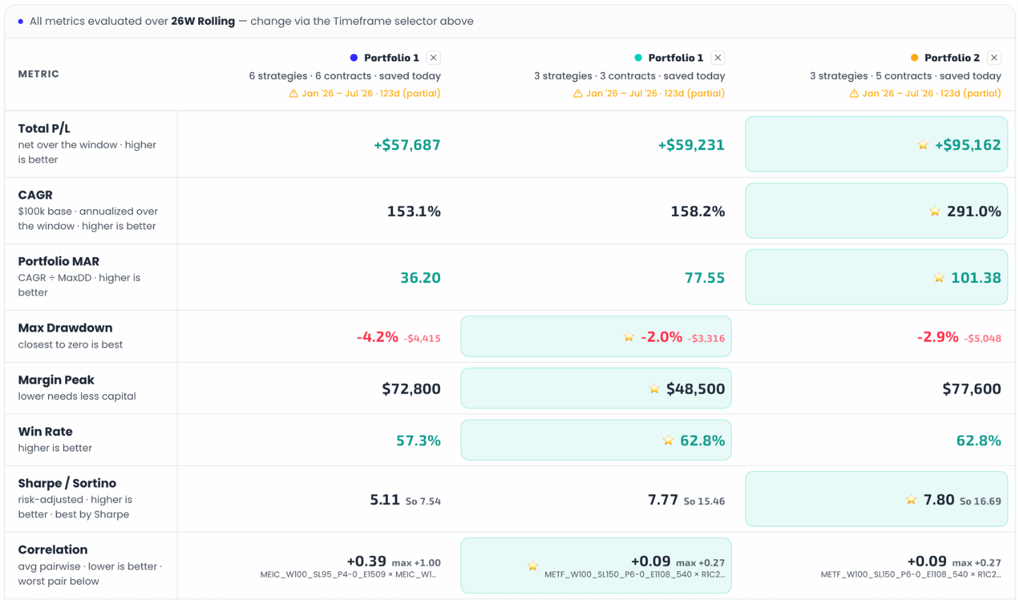
Task: Click the star beside -2.0% Max Drawdown
Action: [629, 337]
